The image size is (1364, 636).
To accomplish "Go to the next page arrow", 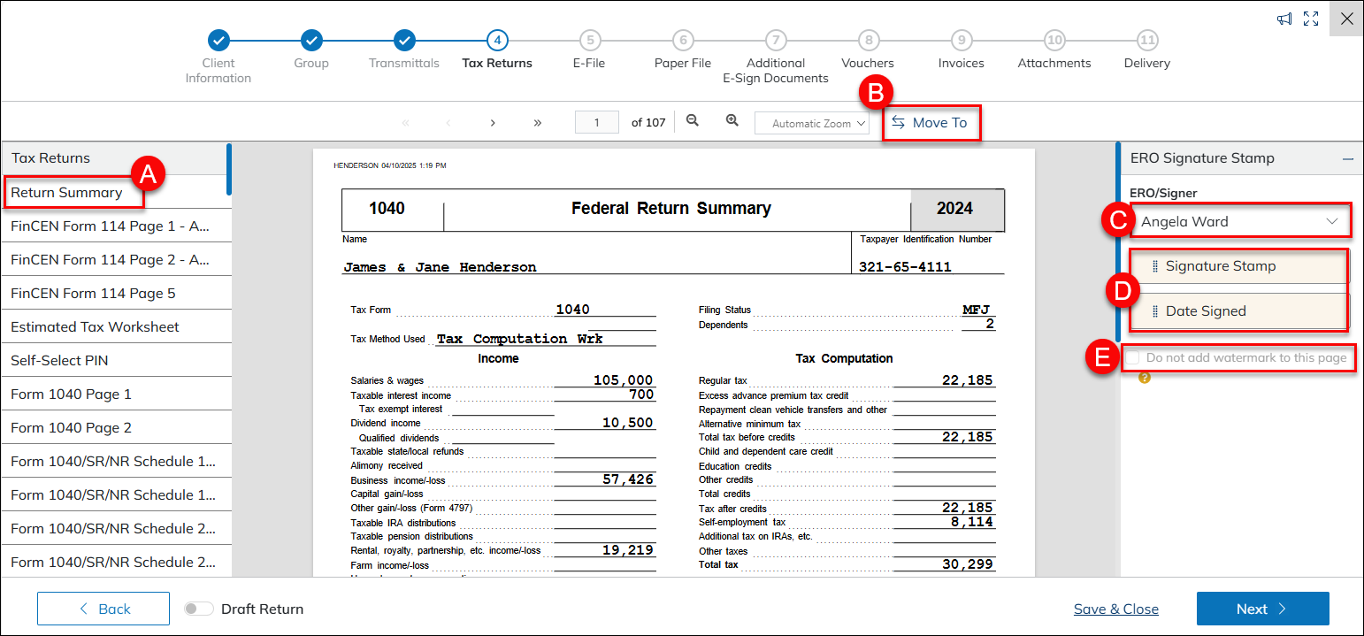I will [x=493, y=123].
